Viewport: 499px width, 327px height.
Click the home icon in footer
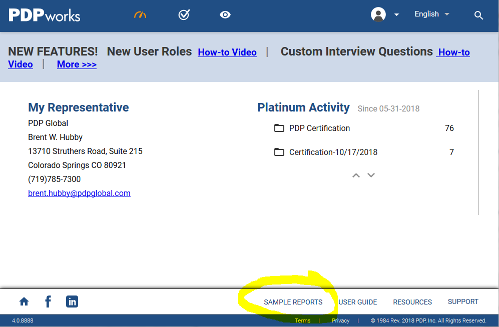24,301
